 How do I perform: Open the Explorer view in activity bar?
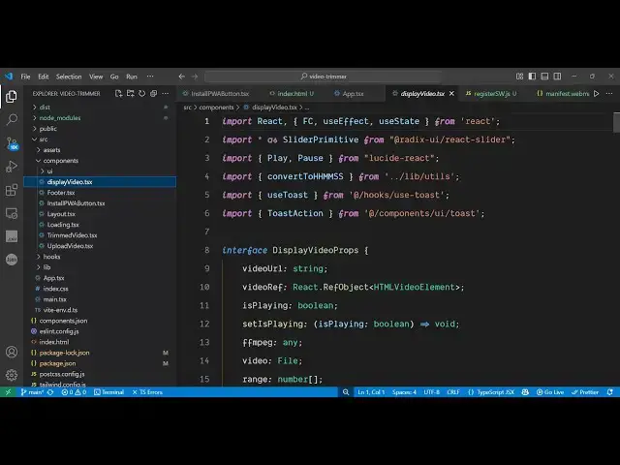tap(12, 96)
